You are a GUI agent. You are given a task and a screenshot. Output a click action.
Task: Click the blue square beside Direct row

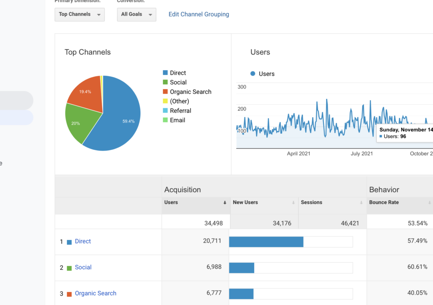[x=69, y=242]
